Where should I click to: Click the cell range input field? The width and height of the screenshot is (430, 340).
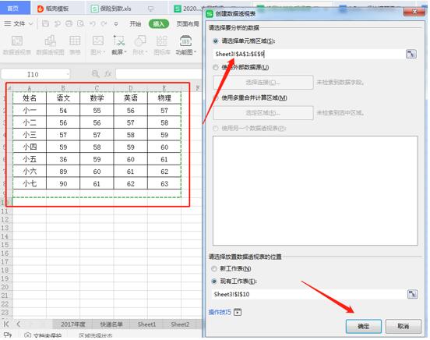308,54
